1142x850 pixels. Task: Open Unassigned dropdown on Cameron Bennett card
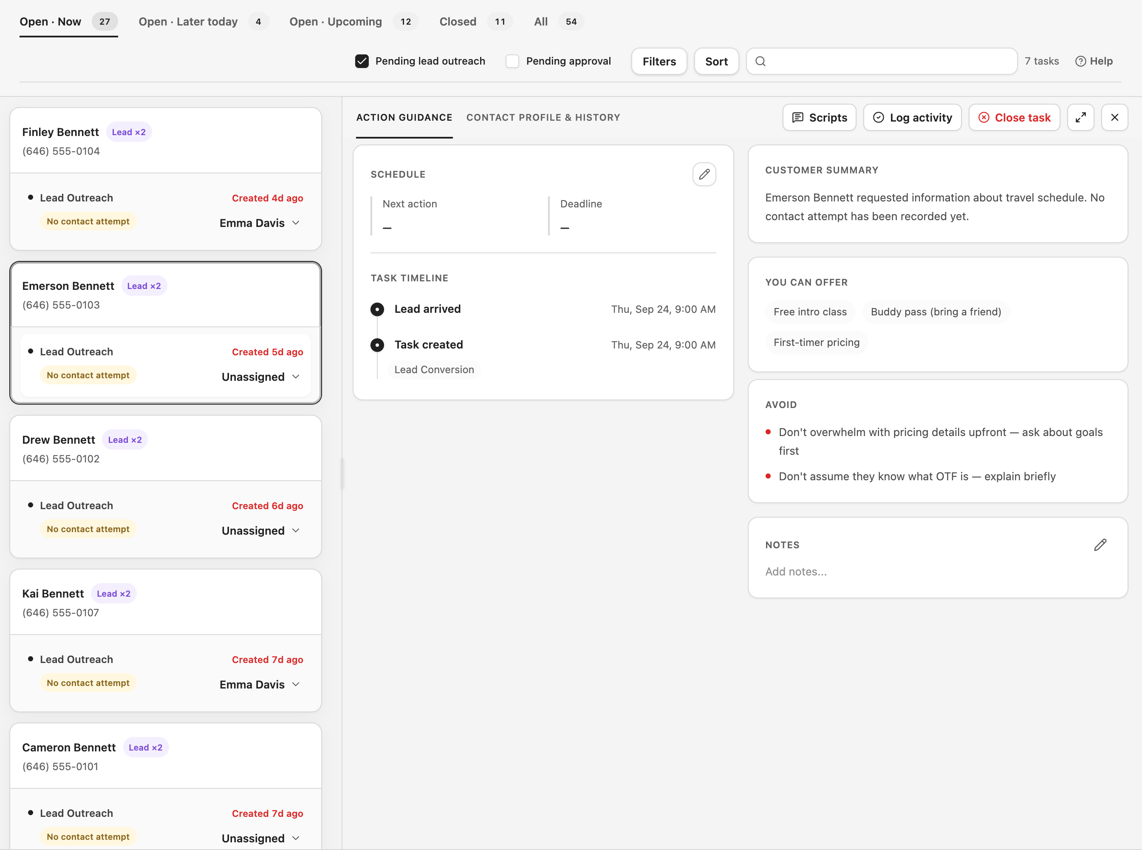261,838
